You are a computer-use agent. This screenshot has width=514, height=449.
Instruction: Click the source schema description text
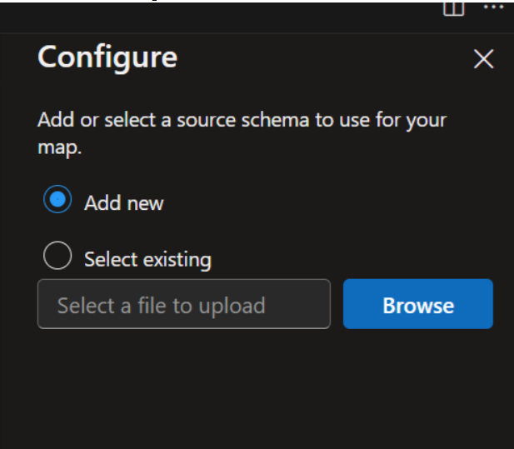click(x=242, y=134)
